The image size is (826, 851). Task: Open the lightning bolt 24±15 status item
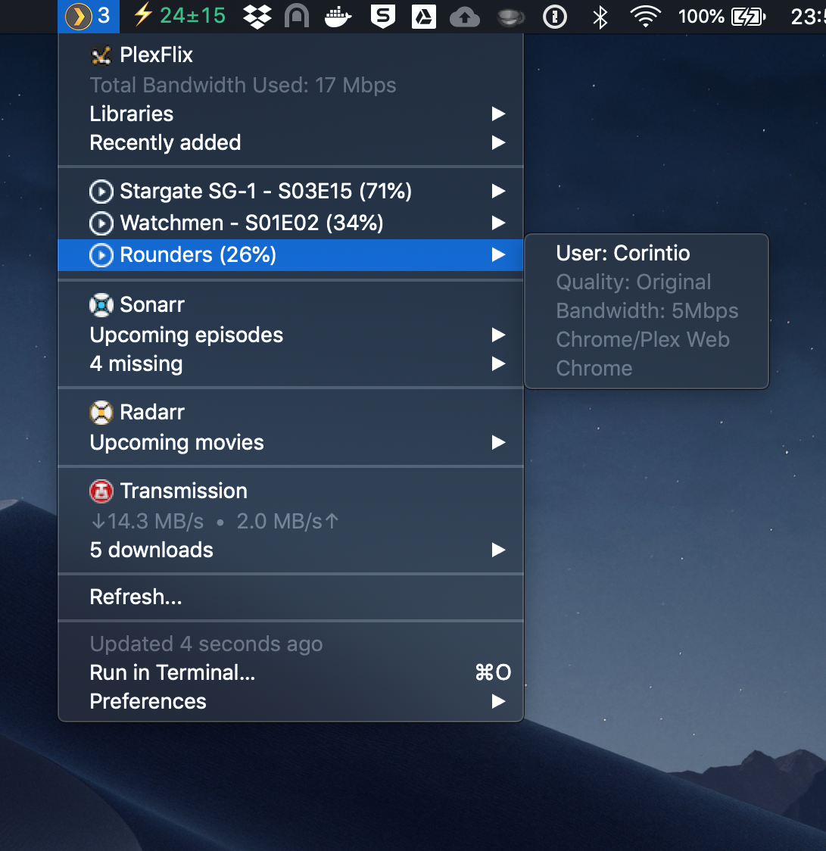179,16
